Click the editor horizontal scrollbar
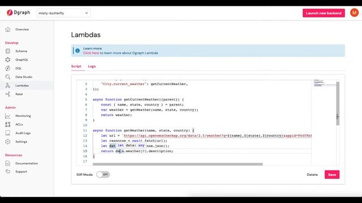The height and width of the screenshot is (203, 362). 178,164
